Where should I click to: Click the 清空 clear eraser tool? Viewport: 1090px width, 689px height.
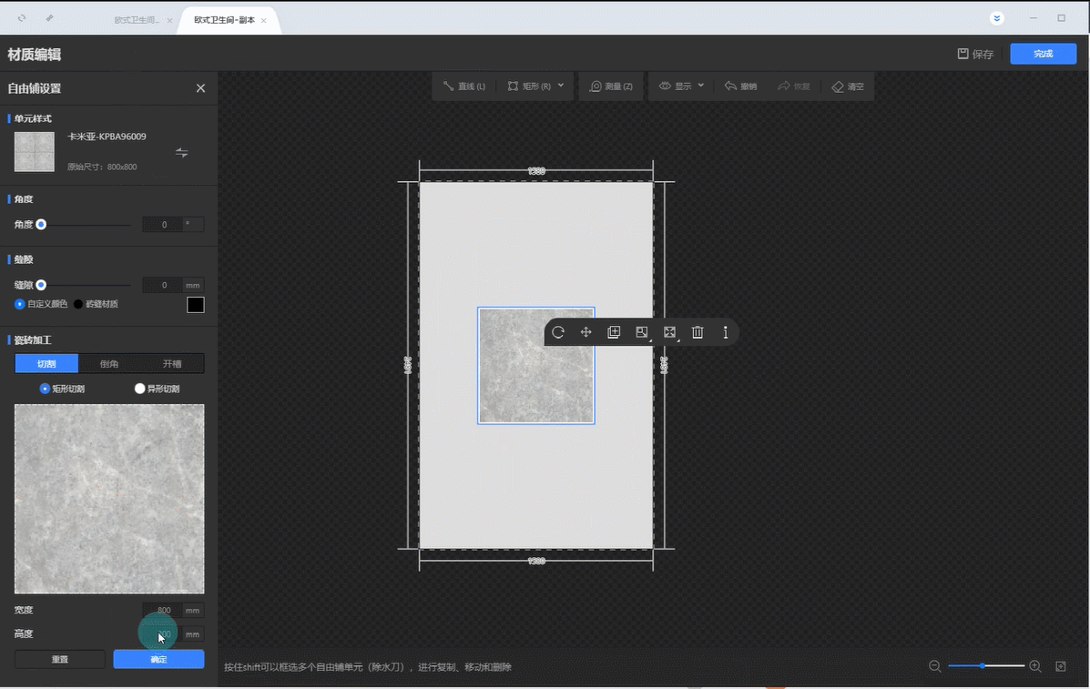[x=847, y=86]
